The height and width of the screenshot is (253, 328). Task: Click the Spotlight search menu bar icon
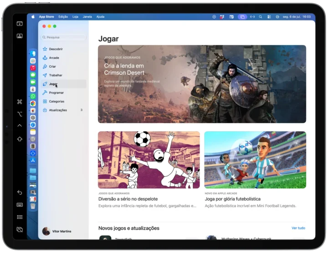point(261,17)
